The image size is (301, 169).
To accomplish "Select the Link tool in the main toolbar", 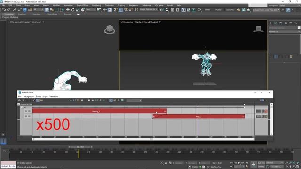I will [x=15, y=10].
